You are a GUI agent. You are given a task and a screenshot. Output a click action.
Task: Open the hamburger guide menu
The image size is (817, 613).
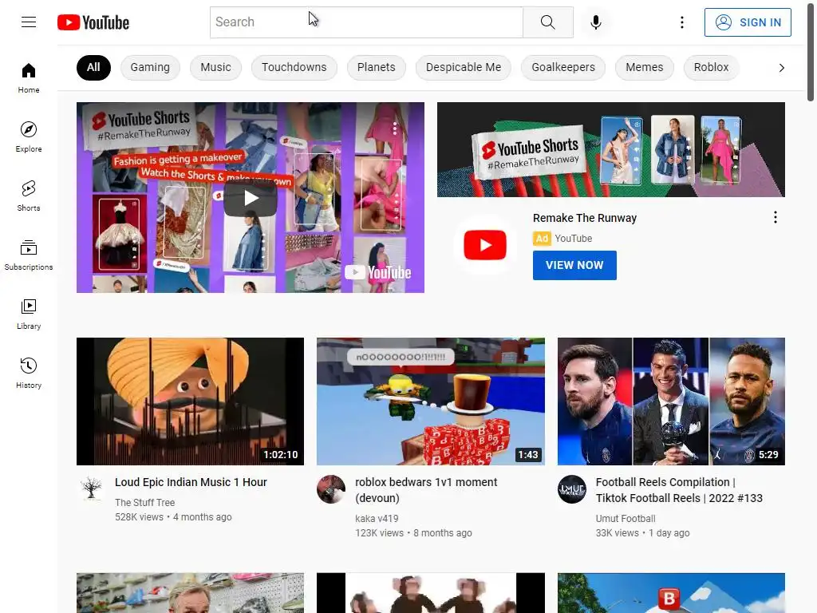coord(29,22)
